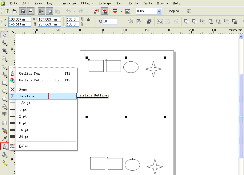Click the Cut scissors icon
Screen dimensions: 244x175
(42, 11)
